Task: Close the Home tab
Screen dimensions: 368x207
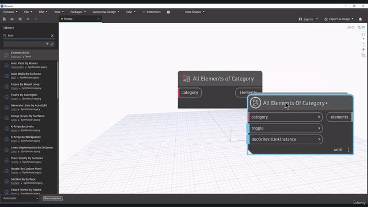Action: click(98, 19)
